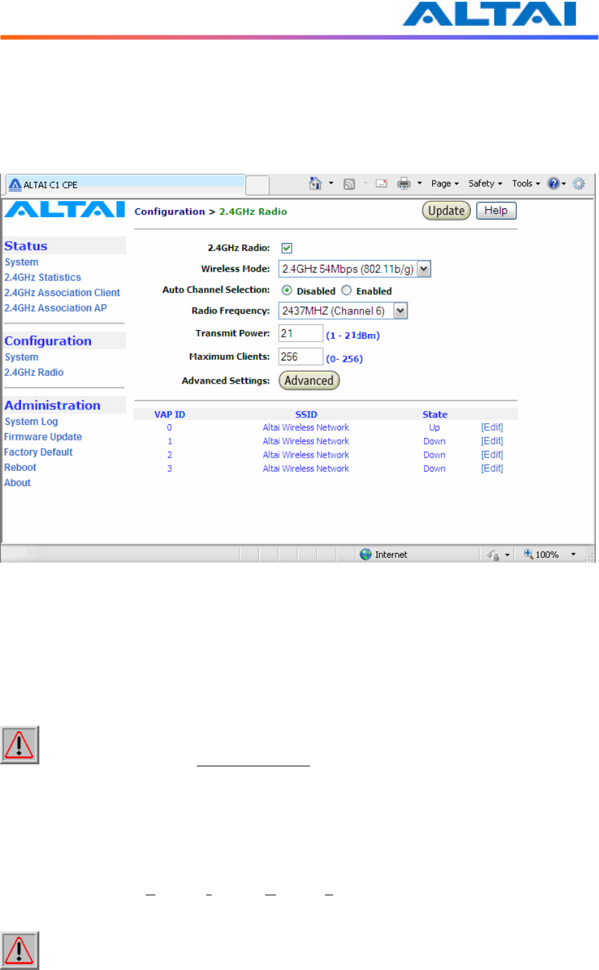Select Enabled for Auto Channel Selection
The image size is (599, 970).
[x=347, y=291]
